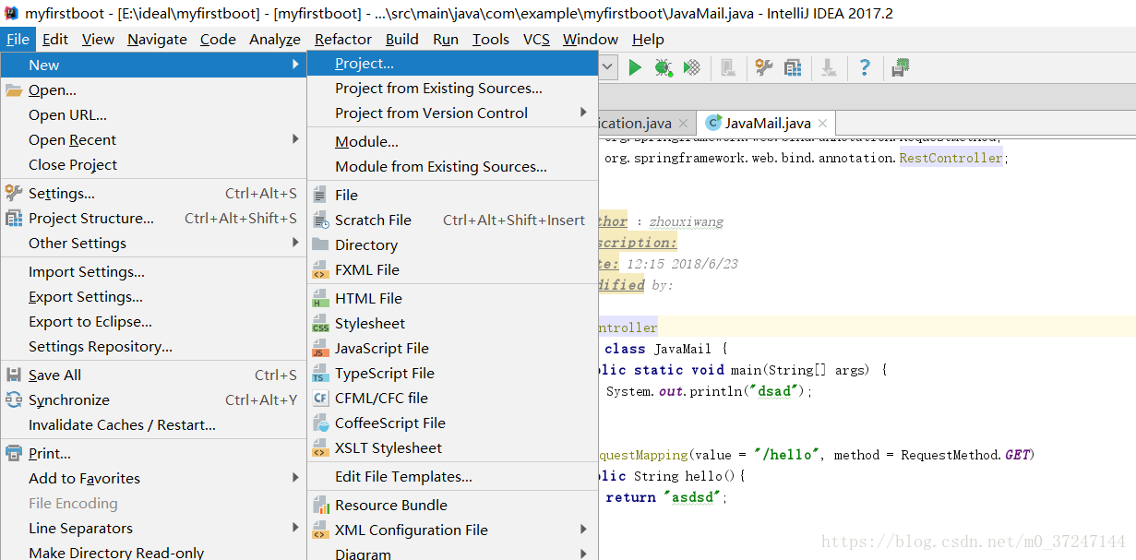
Task: Click the TypeScript File TS icon
Action: [320, 373]
